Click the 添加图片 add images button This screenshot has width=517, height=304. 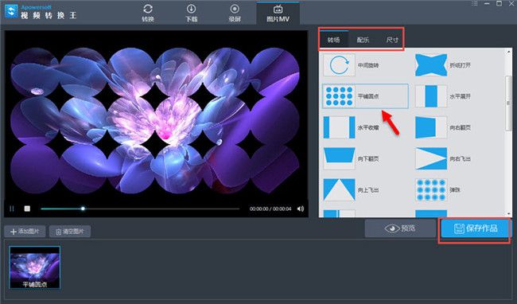tap(25, 232)
